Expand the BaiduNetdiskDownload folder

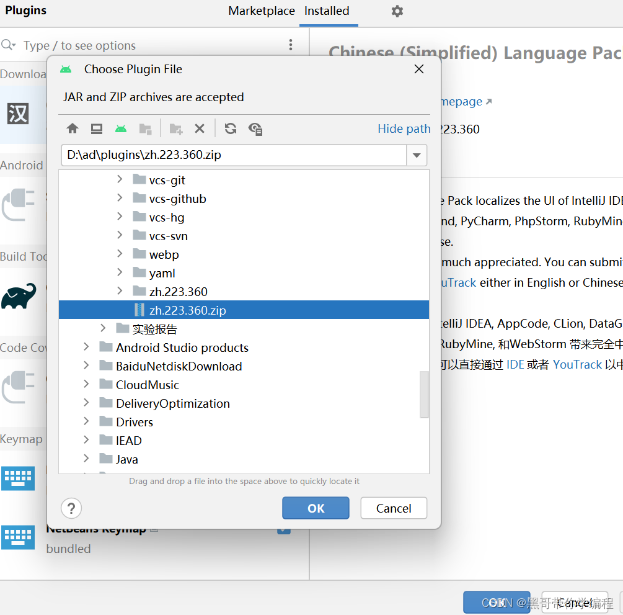tap(86, 365)
